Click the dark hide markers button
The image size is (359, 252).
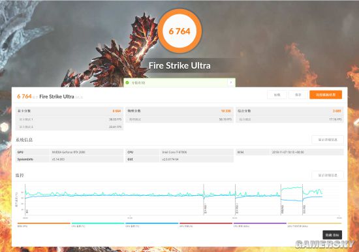pos(332,235)
